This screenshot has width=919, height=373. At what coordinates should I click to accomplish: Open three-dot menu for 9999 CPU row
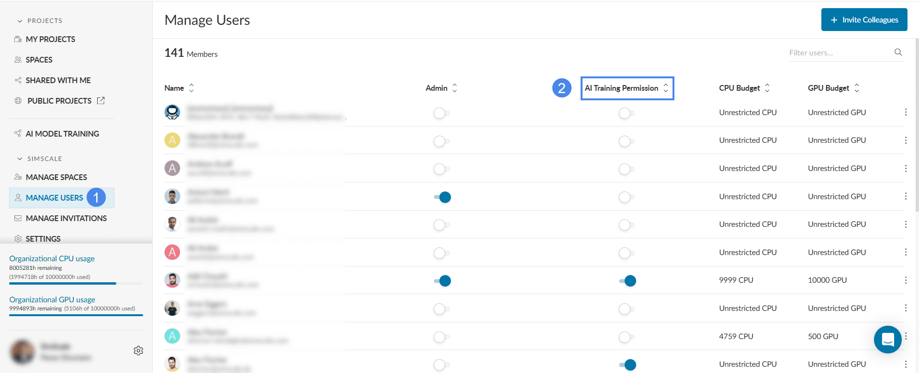coord(906,280)
